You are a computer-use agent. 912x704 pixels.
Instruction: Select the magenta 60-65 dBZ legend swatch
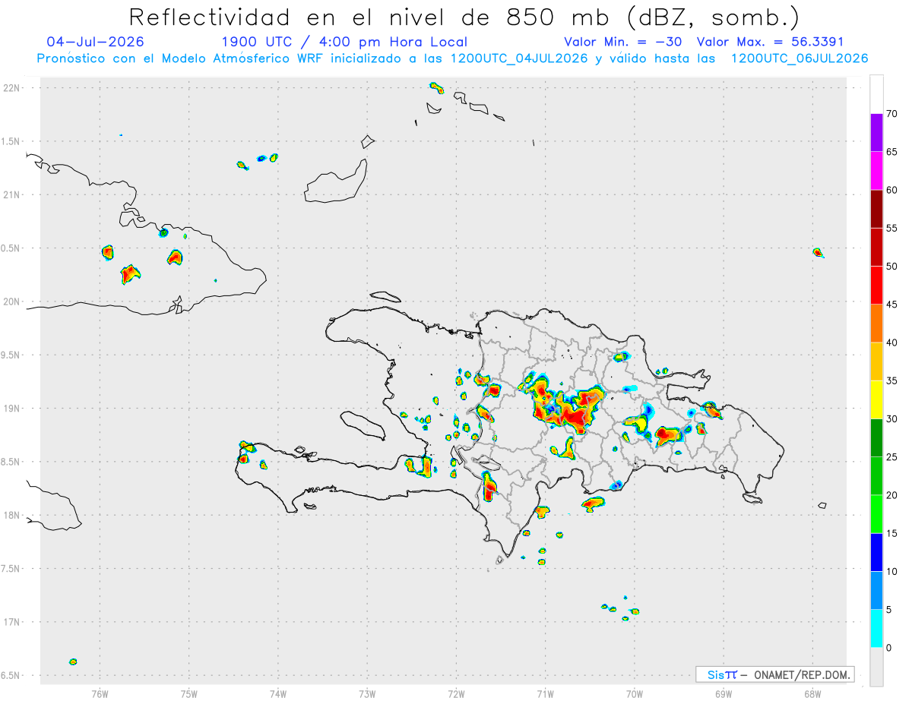[876, 170]
